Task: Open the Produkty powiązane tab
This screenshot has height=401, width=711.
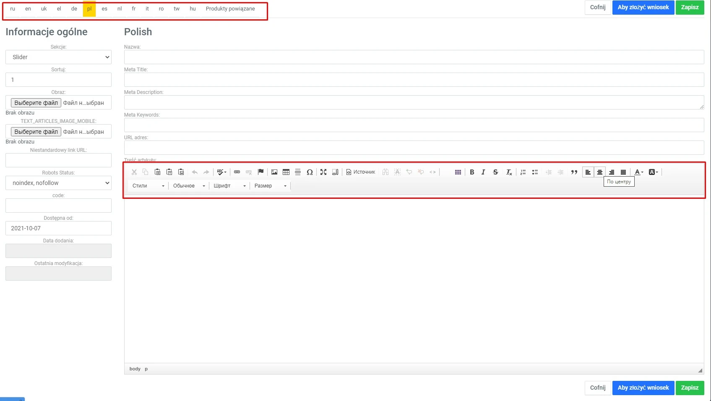Action: (x=230, y=8)
